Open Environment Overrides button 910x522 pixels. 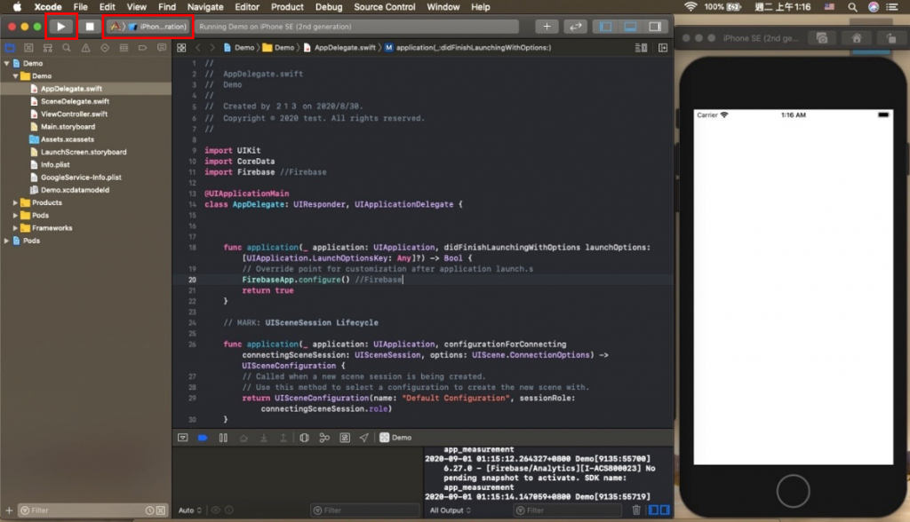pyautogui.click(x=345, y=438)
